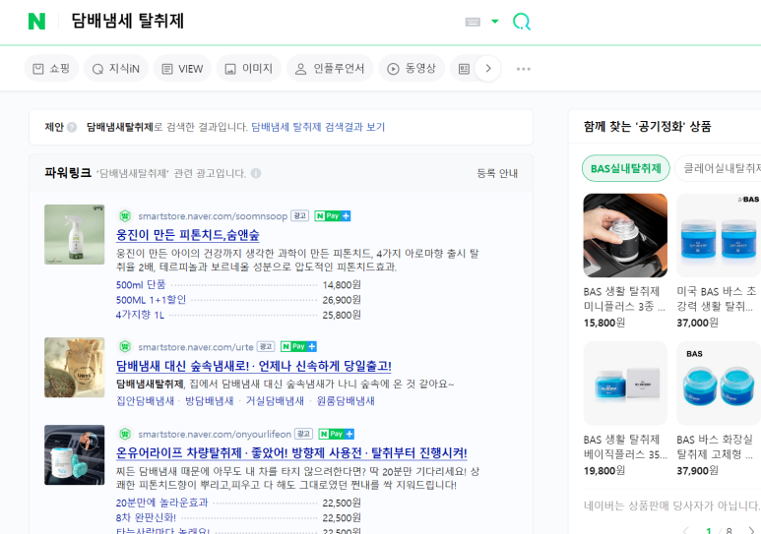Select the VIEW tab
Screen dimensions: 761x534
pos(182,69)
